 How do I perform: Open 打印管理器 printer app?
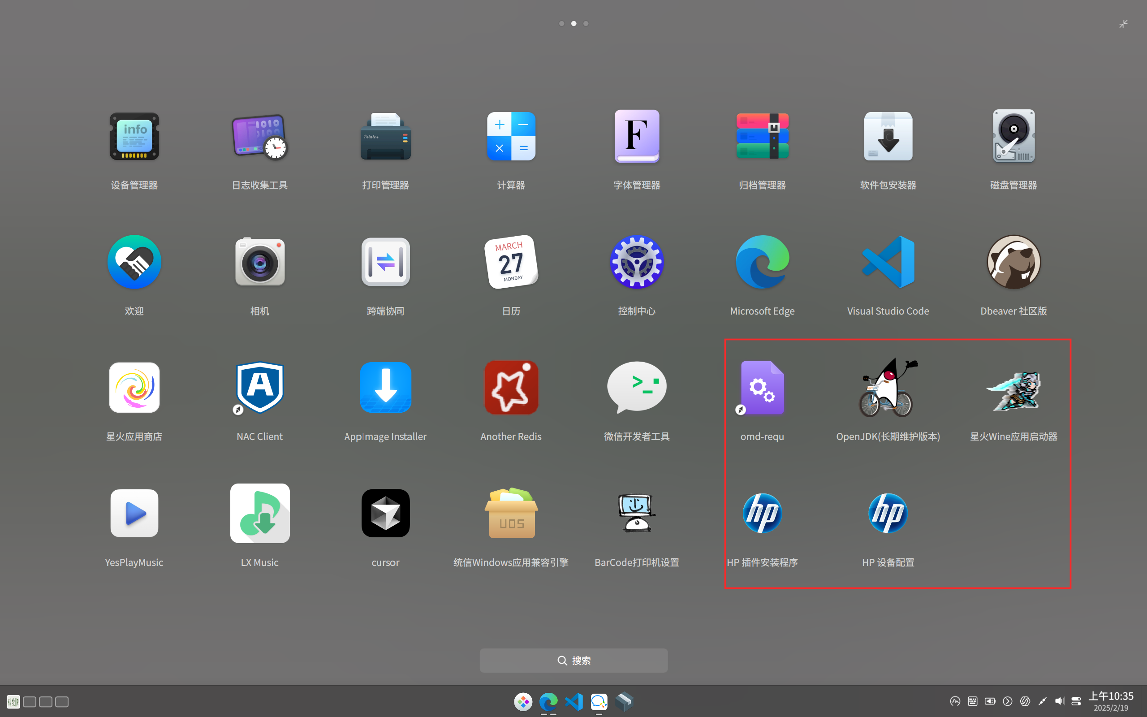click(385, 137)
